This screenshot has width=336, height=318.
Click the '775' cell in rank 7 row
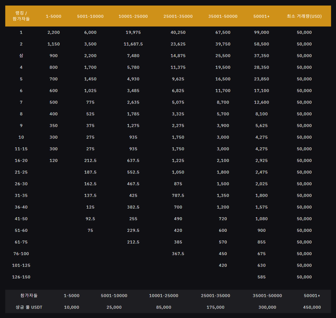90,102
